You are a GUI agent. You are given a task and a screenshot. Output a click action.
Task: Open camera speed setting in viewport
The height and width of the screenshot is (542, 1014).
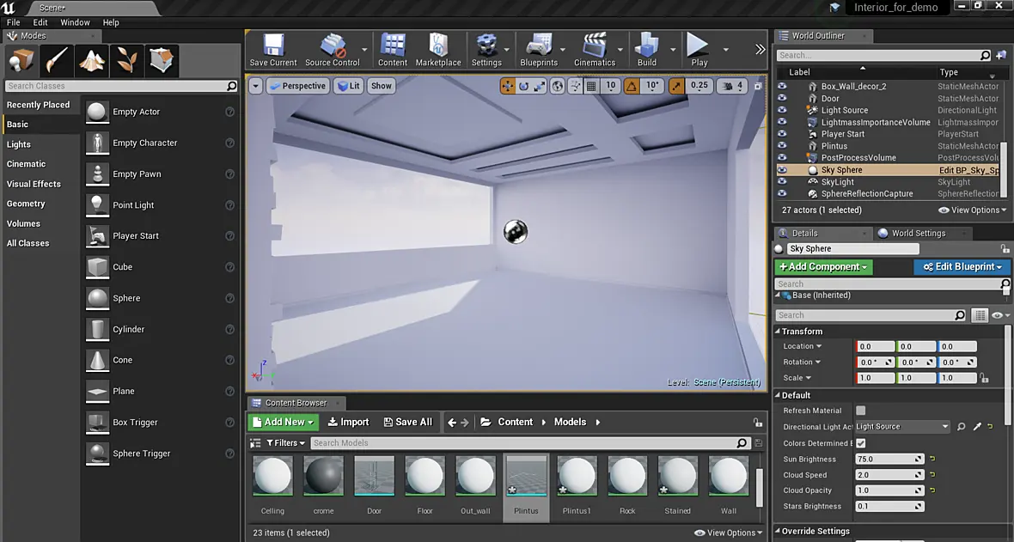pos(734,85)
